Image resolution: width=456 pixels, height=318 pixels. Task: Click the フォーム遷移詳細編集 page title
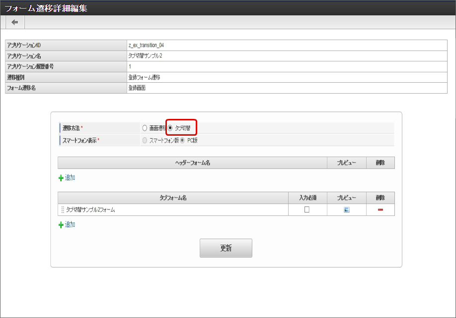[x=46, y=8]
